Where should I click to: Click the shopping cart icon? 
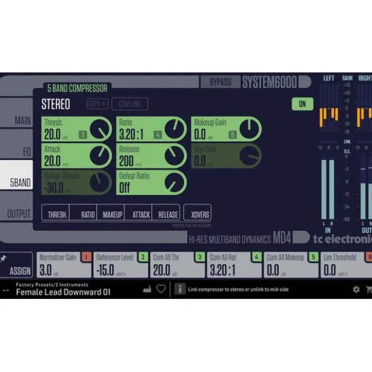tap(369, 289)
